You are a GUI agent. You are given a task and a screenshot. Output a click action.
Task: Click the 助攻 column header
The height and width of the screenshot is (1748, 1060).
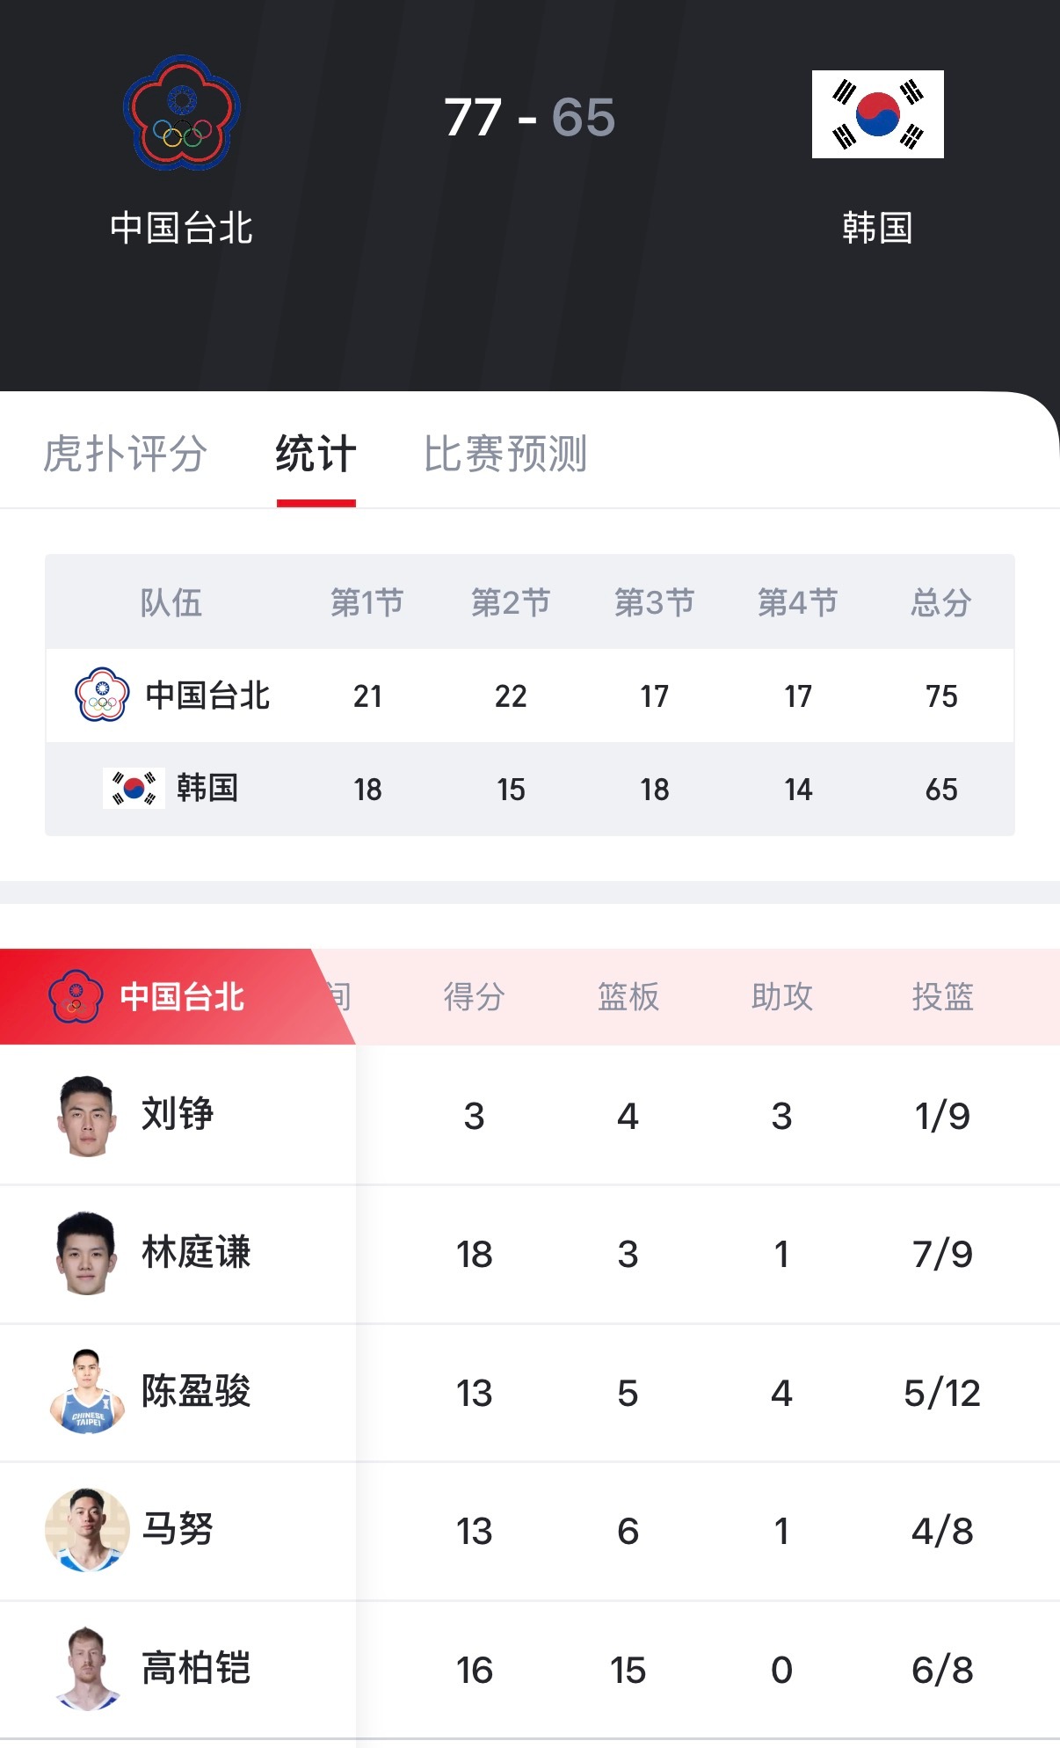781,995
